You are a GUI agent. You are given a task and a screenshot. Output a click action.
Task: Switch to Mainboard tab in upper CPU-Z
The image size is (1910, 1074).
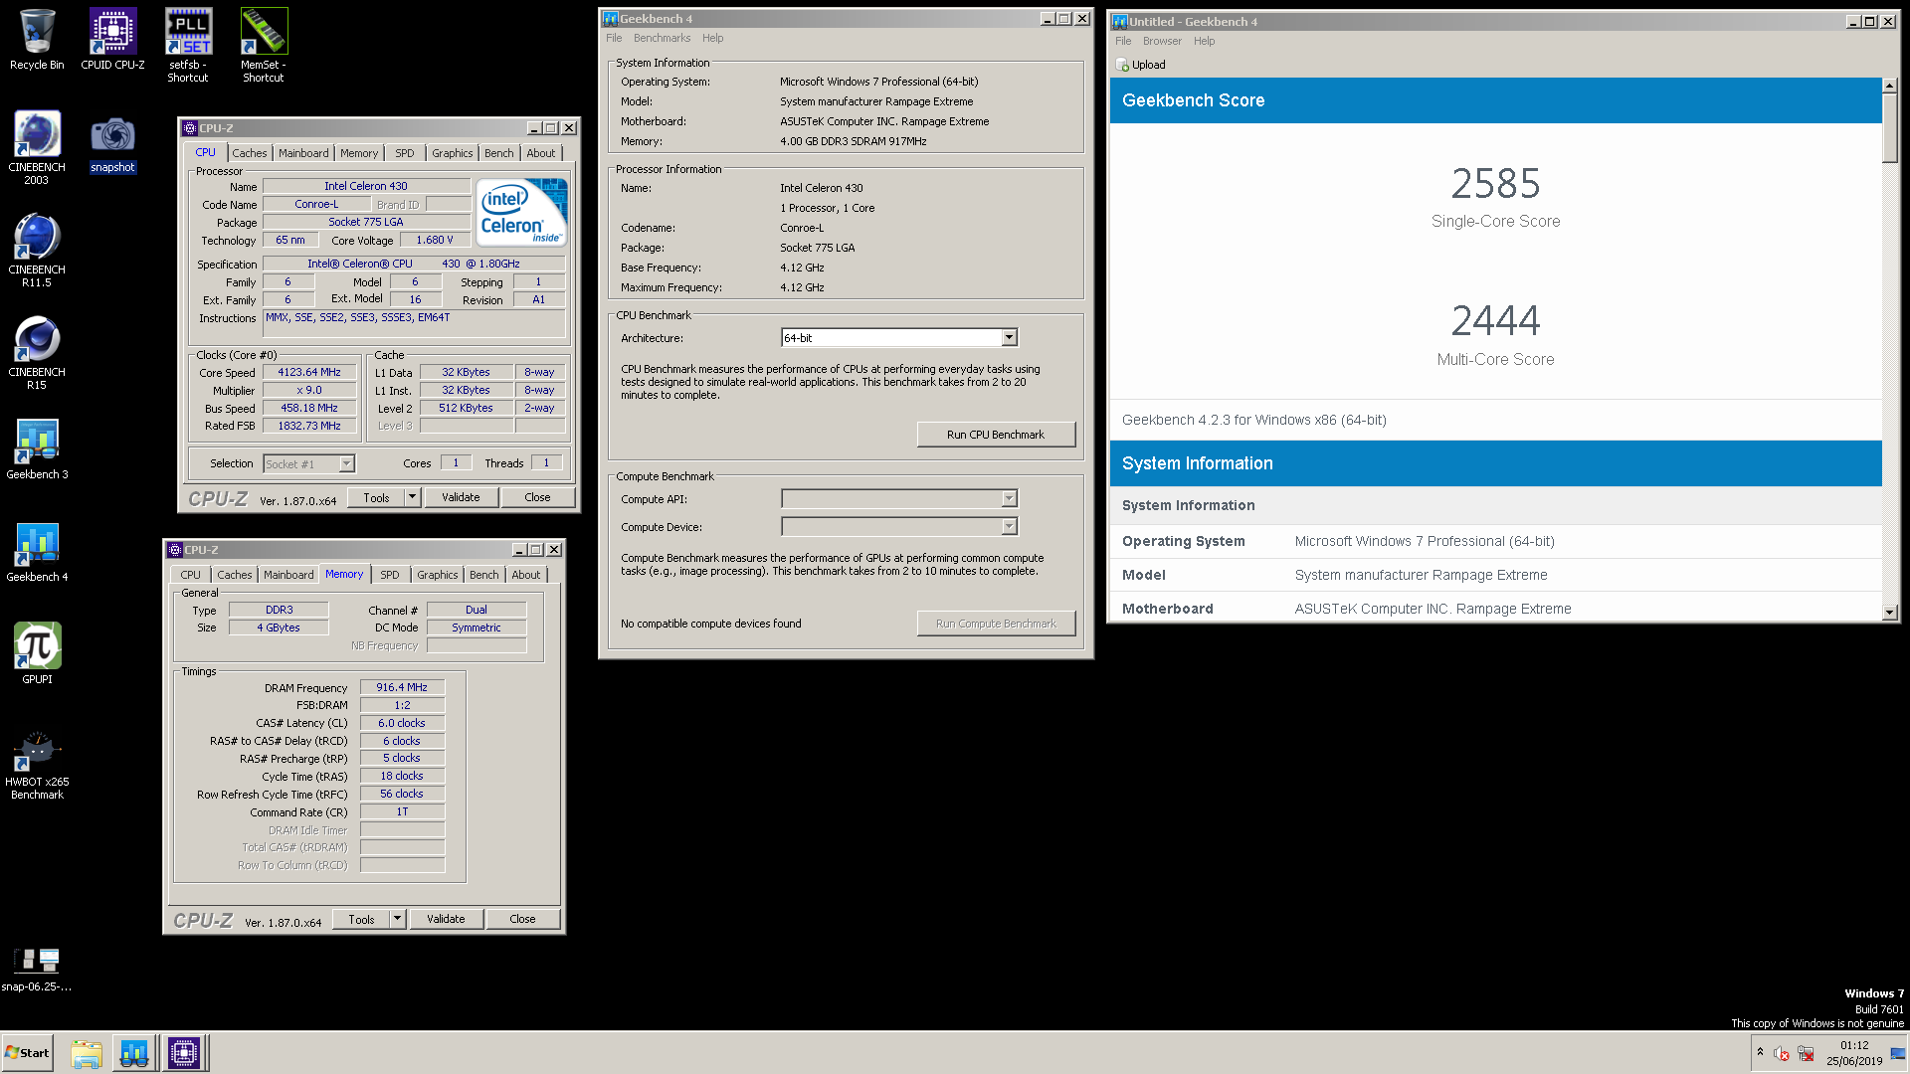[303, 153]
